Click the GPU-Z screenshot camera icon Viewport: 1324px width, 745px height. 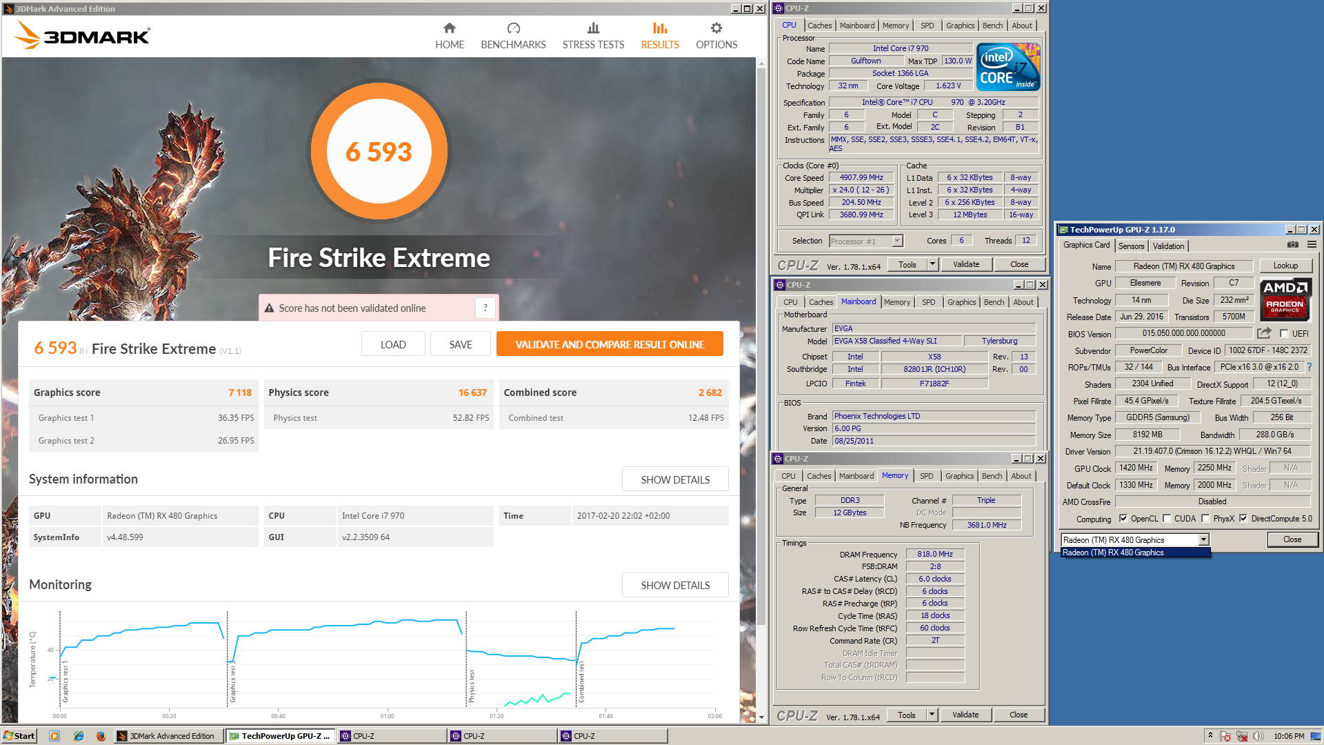pyautogui.click(x=1293, y=245)
